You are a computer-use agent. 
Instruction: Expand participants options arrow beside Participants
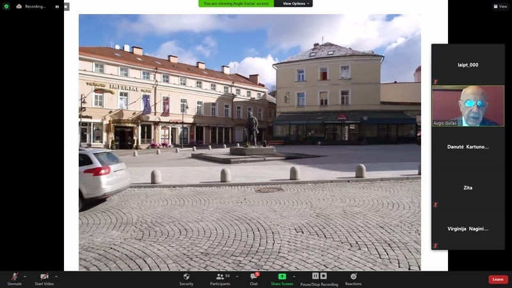point(237,276)
